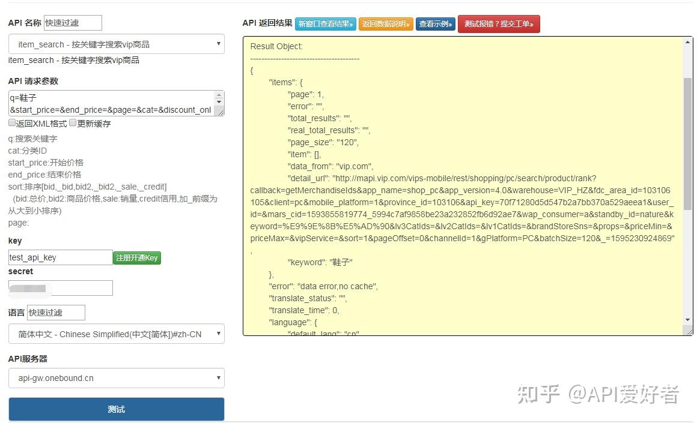Click request parameters scroll down arrow

click(219, 102)
